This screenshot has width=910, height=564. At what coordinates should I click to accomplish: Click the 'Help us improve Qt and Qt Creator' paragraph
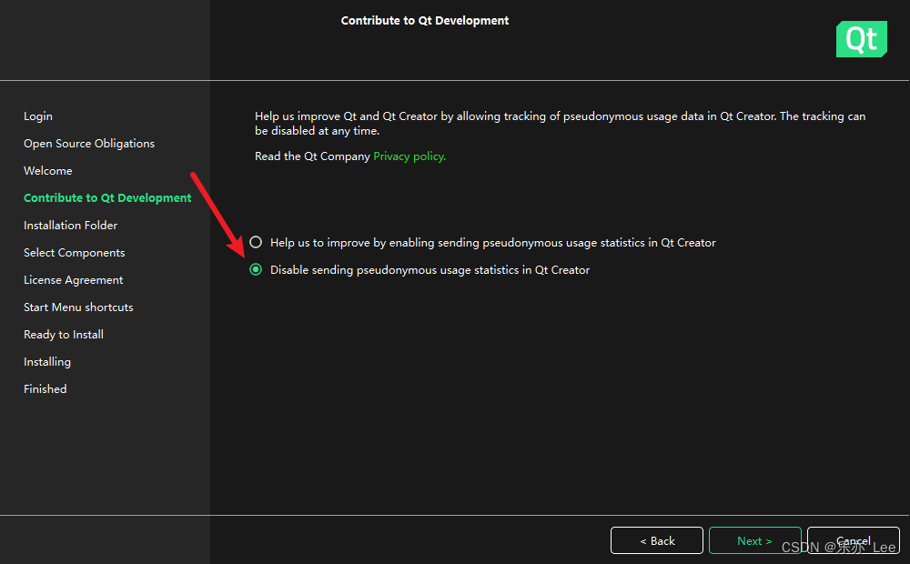click(x=560, y=123)
